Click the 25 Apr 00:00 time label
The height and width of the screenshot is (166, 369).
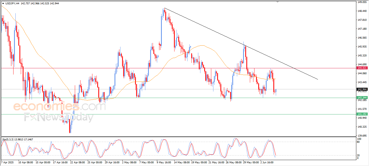point(95,163)
